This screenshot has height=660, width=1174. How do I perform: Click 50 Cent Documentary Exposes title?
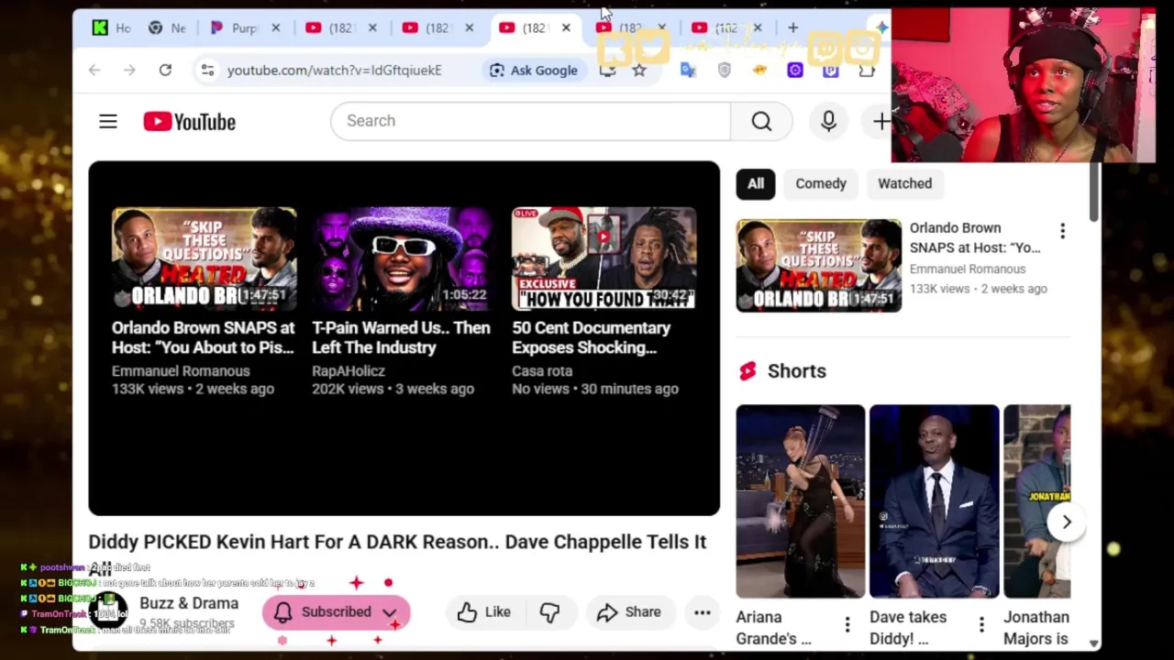(591, 337)
